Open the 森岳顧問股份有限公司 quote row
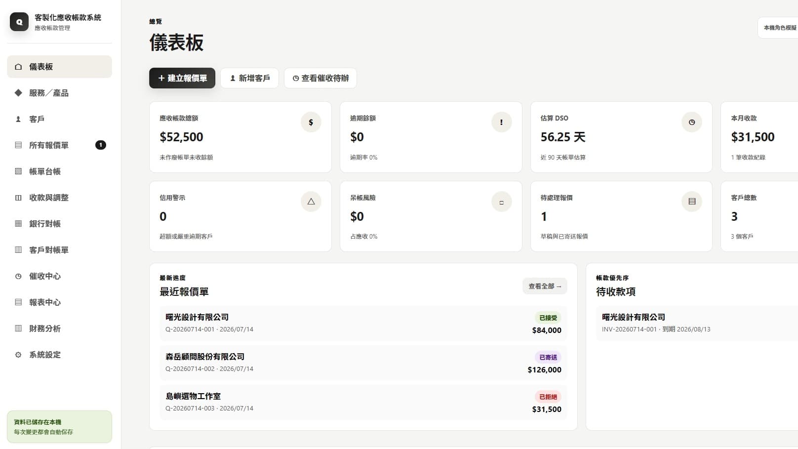Screen dimensions: 798x449 pyautogui.click(x=363, y=363)
